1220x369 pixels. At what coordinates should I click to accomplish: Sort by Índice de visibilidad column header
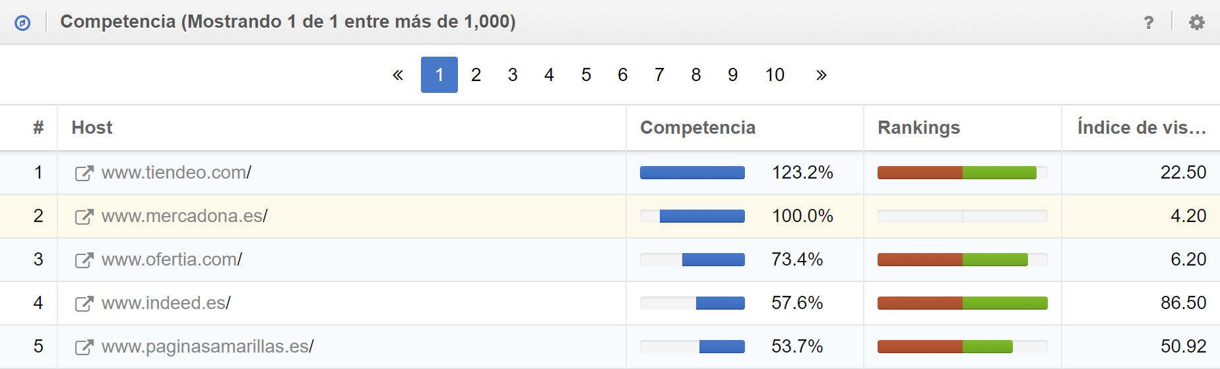[1141, 128]
